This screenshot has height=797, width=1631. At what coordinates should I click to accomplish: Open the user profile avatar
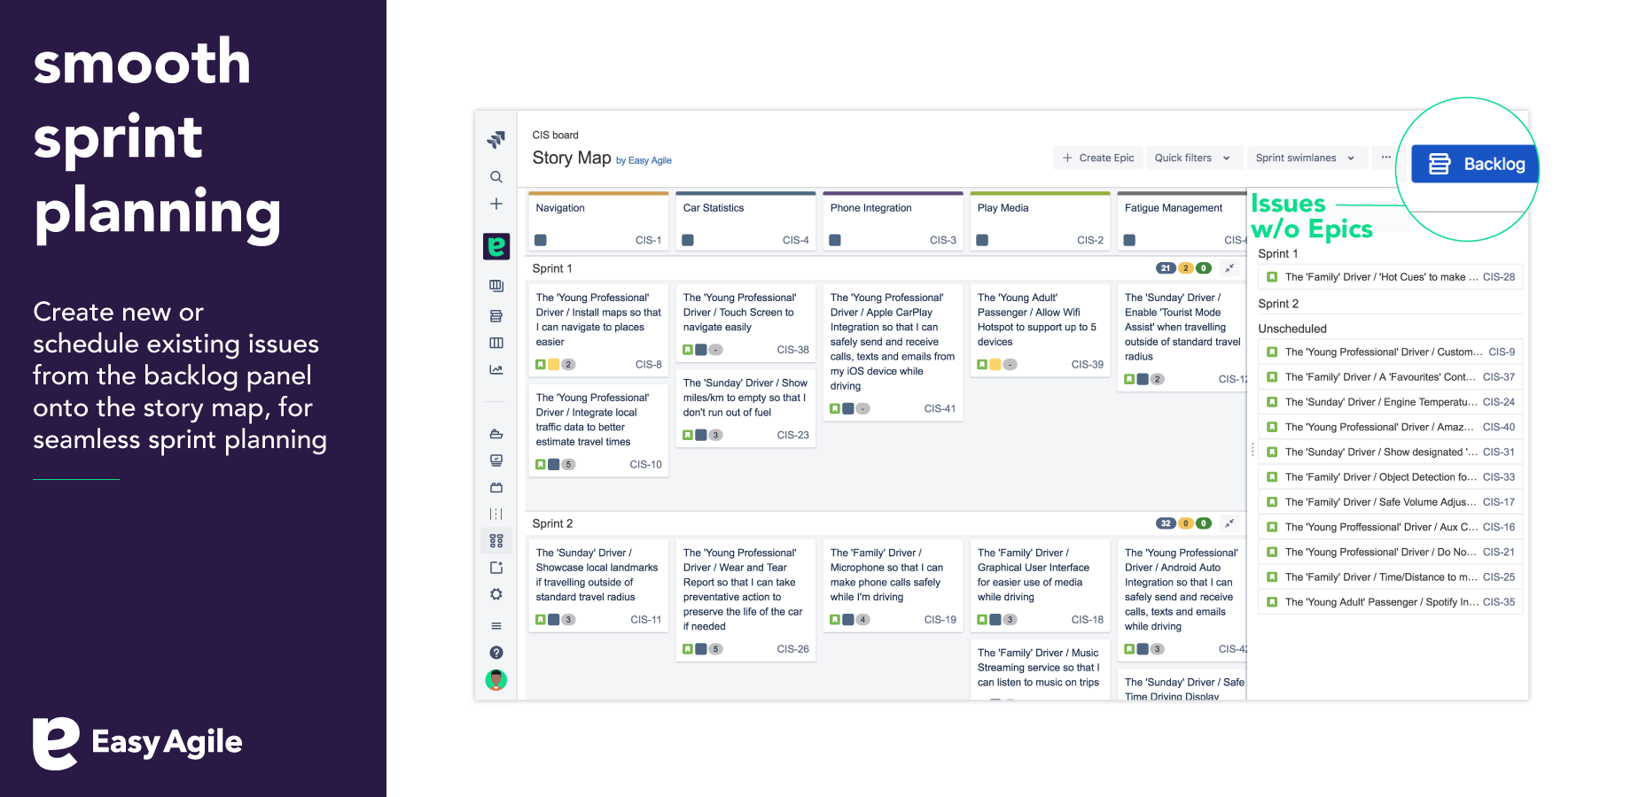(x=496, y=680)
